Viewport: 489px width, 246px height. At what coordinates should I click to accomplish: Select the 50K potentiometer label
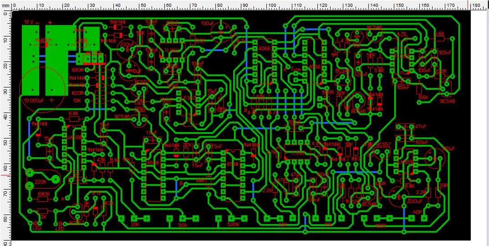pyautogui.click(x=183, y=225)
